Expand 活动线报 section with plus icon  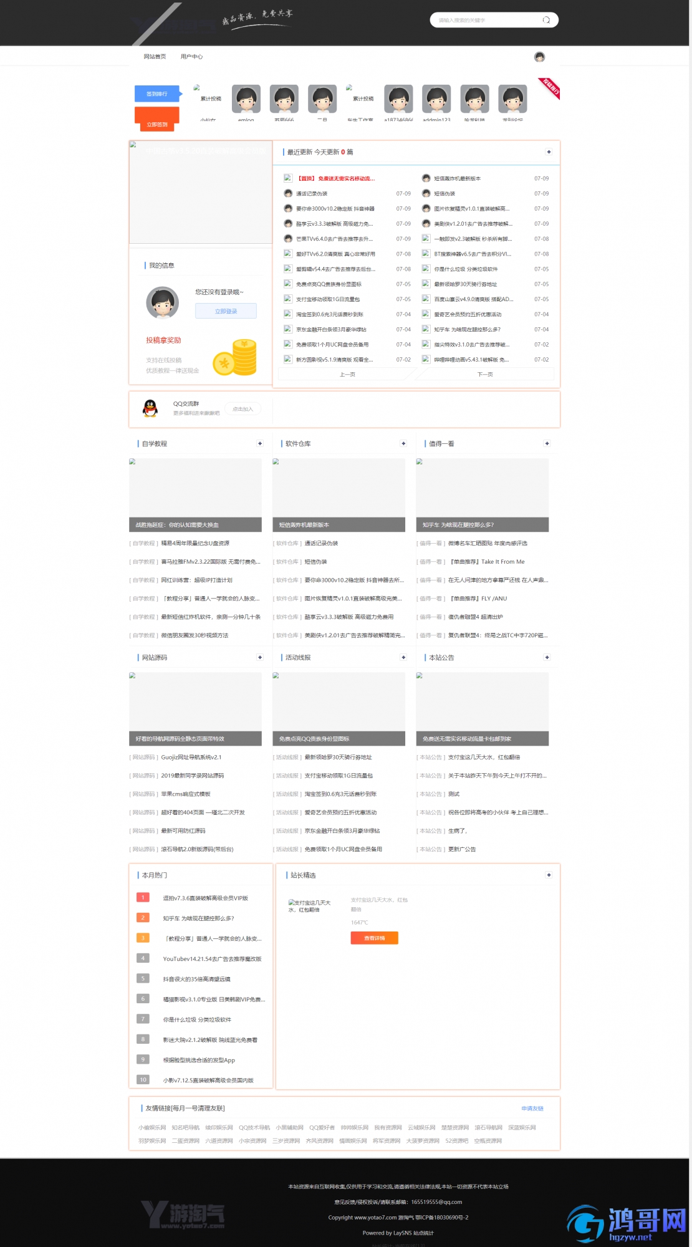(x=403, y=657)
